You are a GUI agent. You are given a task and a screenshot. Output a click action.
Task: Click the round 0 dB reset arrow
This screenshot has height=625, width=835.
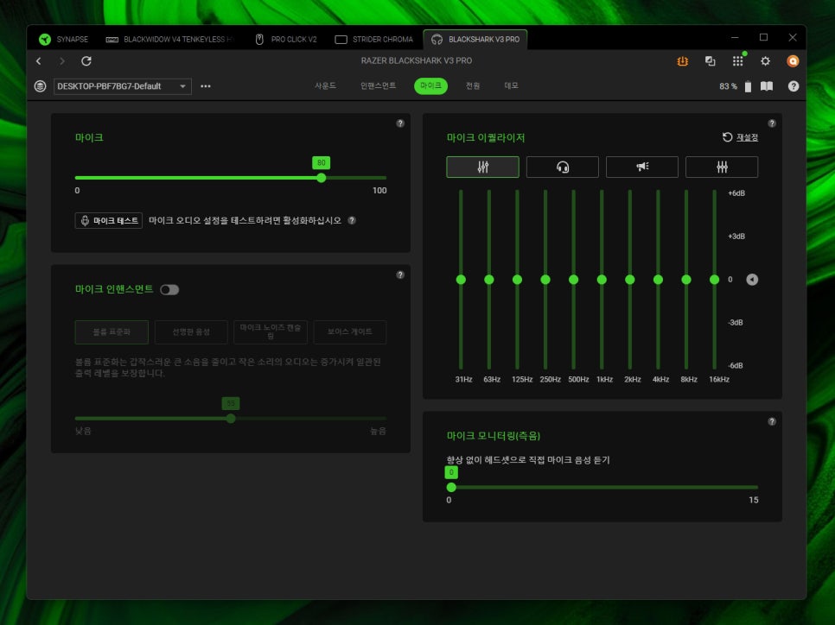pyautogui.click(x=752, y=280)
